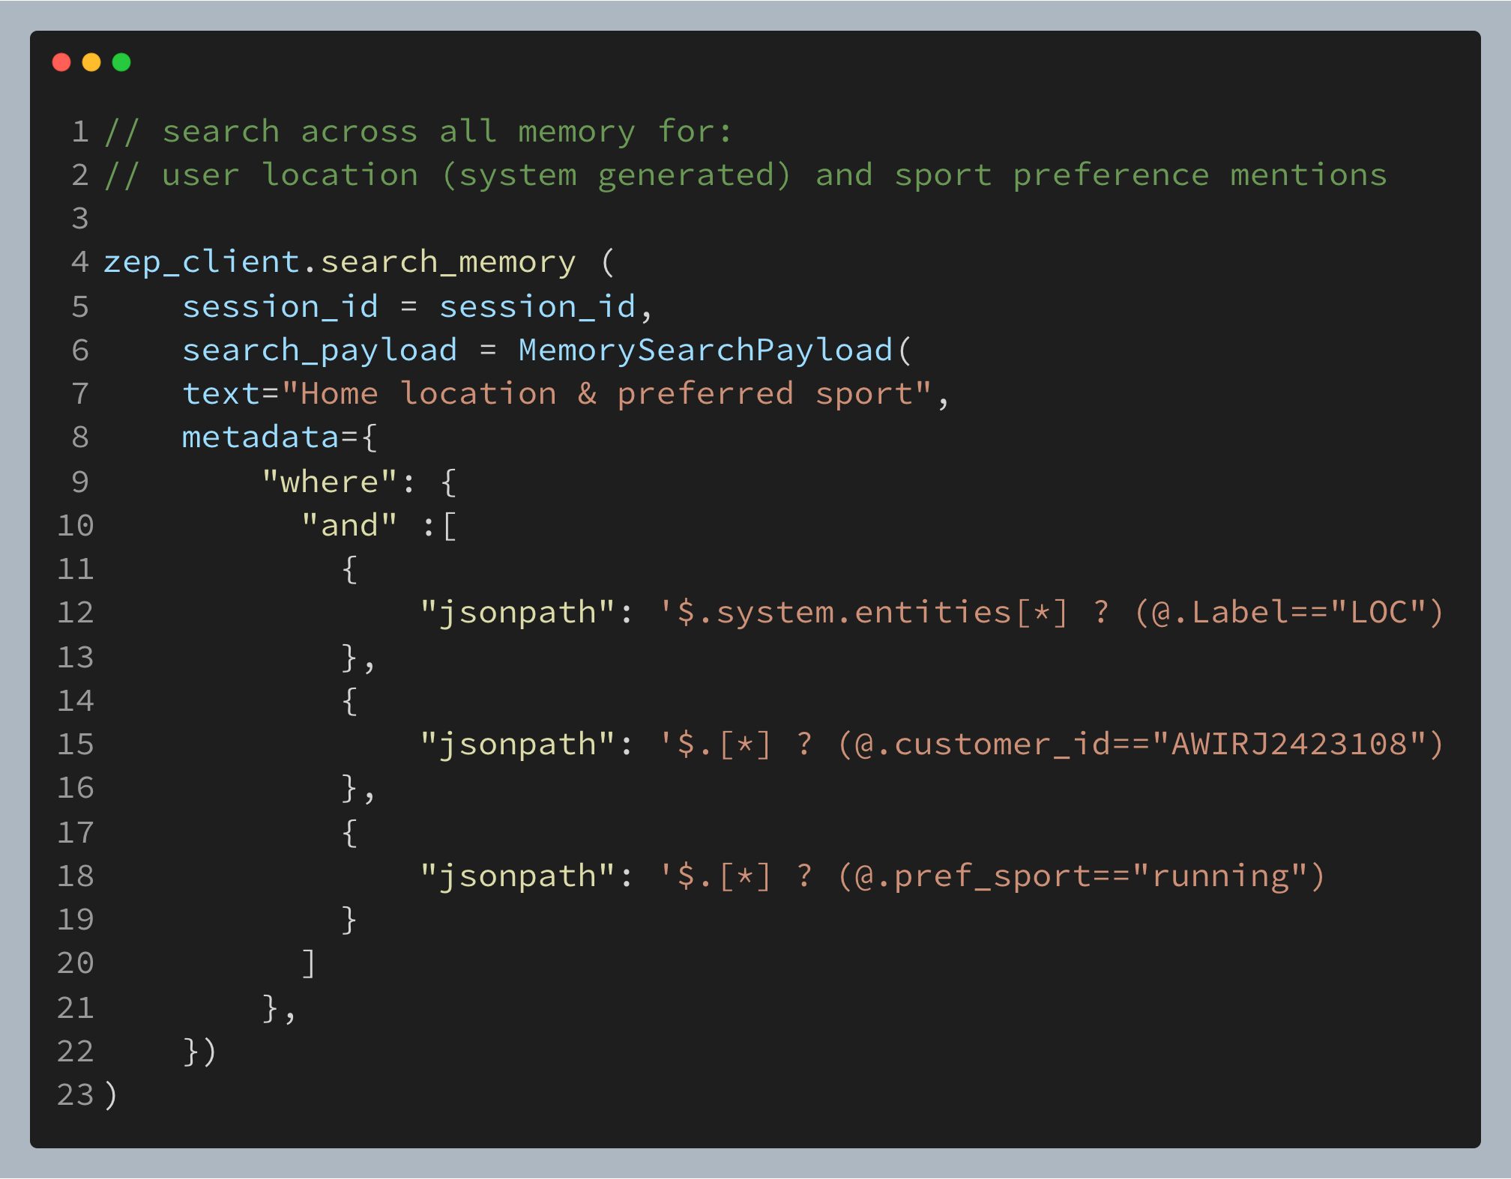Screen dimensions: 1511x1179
Task: Click the metadata keyword argument
Action: coord(260,437)
